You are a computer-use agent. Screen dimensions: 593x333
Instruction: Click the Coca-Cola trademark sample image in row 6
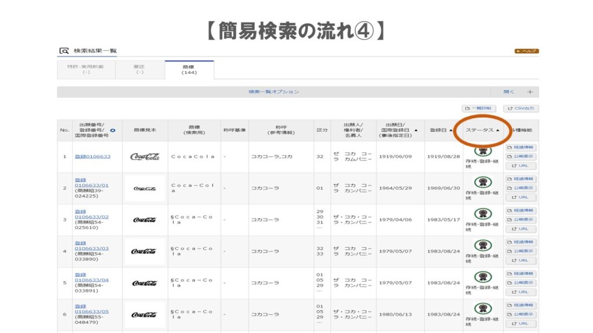(144, 314)
